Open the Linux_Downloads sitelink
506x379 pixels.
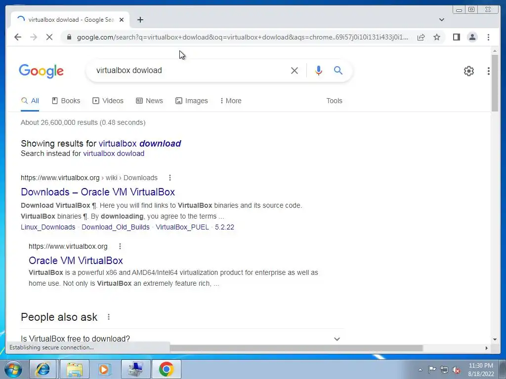(48, 227)
